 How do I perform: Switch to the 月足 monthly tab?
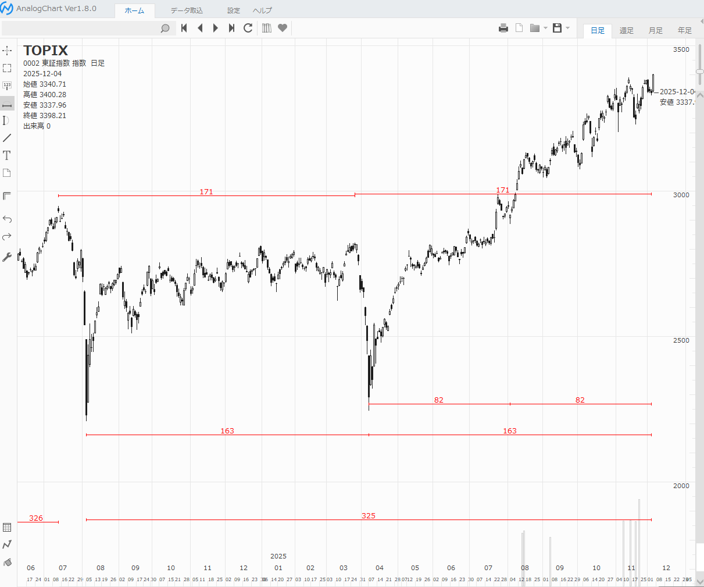(x=656, y=30)
